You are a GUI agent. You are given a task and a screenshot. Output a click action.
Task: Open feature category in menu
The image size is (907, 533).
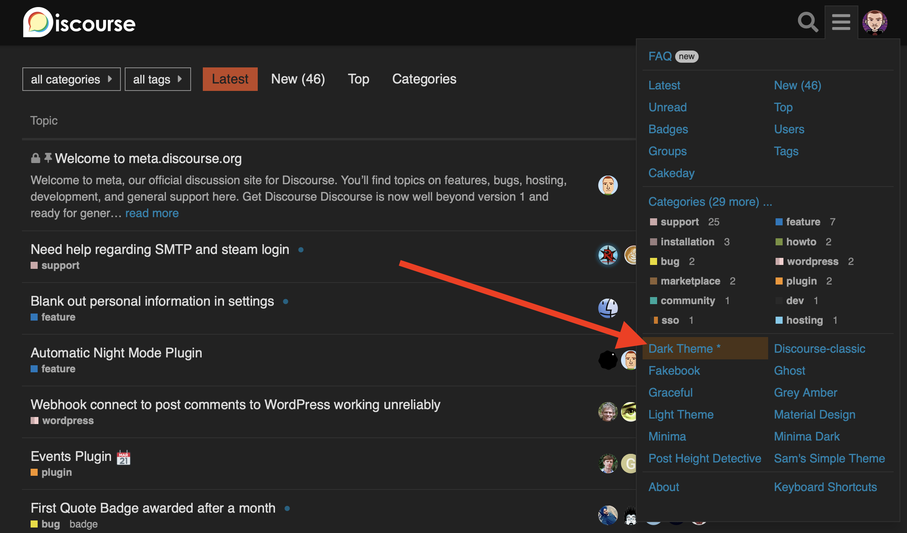pos(803,222)
